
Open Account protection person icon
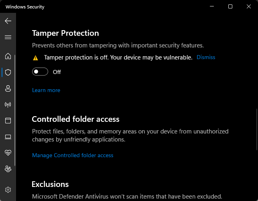(x=8, y=88)
